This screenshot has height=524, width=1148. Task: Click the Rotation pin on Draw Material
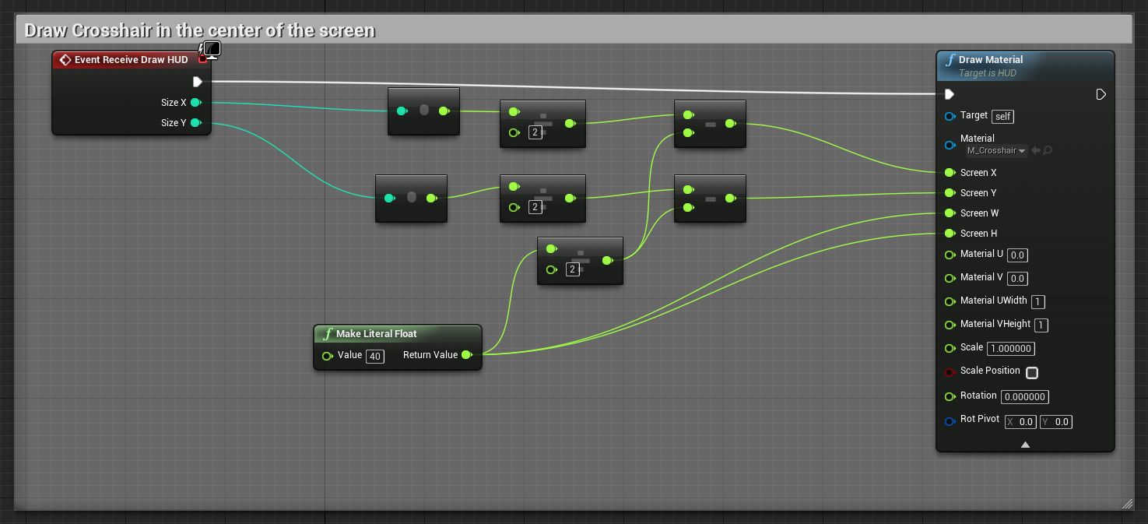click(x=950, y=397)
